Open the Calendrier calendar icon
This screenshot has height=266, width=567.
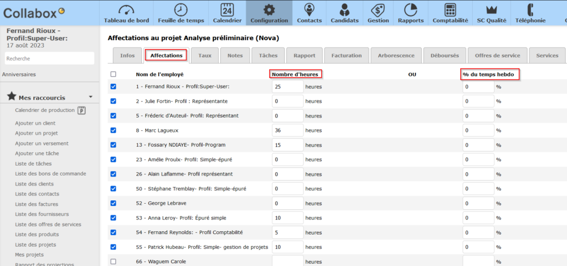227,10
